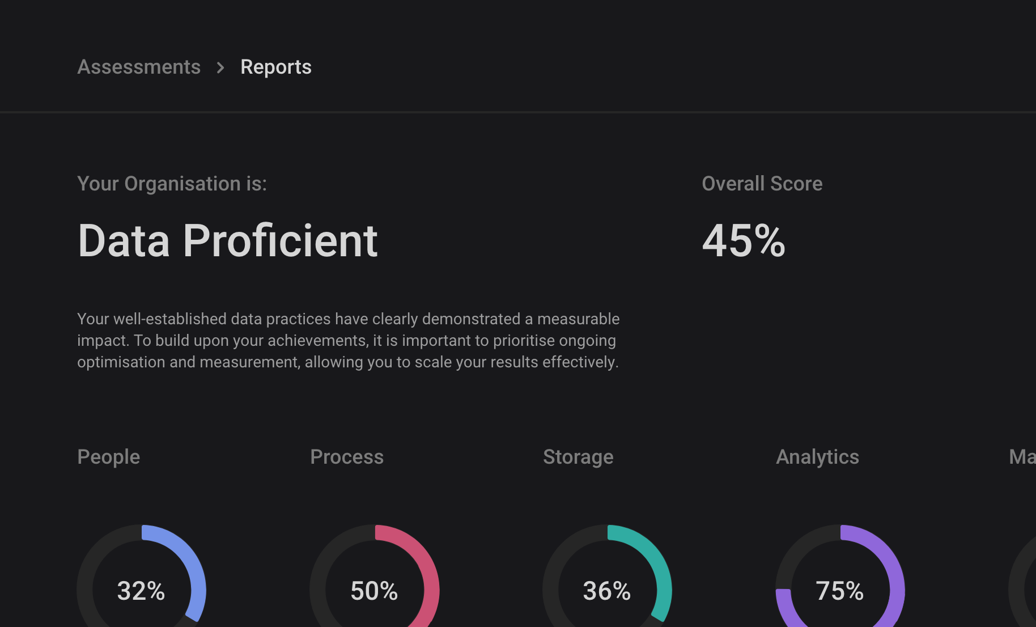1036x627 pixels.
Task: Open the Analytics category label
Action: pyautogui.click(x=817, y=457)
